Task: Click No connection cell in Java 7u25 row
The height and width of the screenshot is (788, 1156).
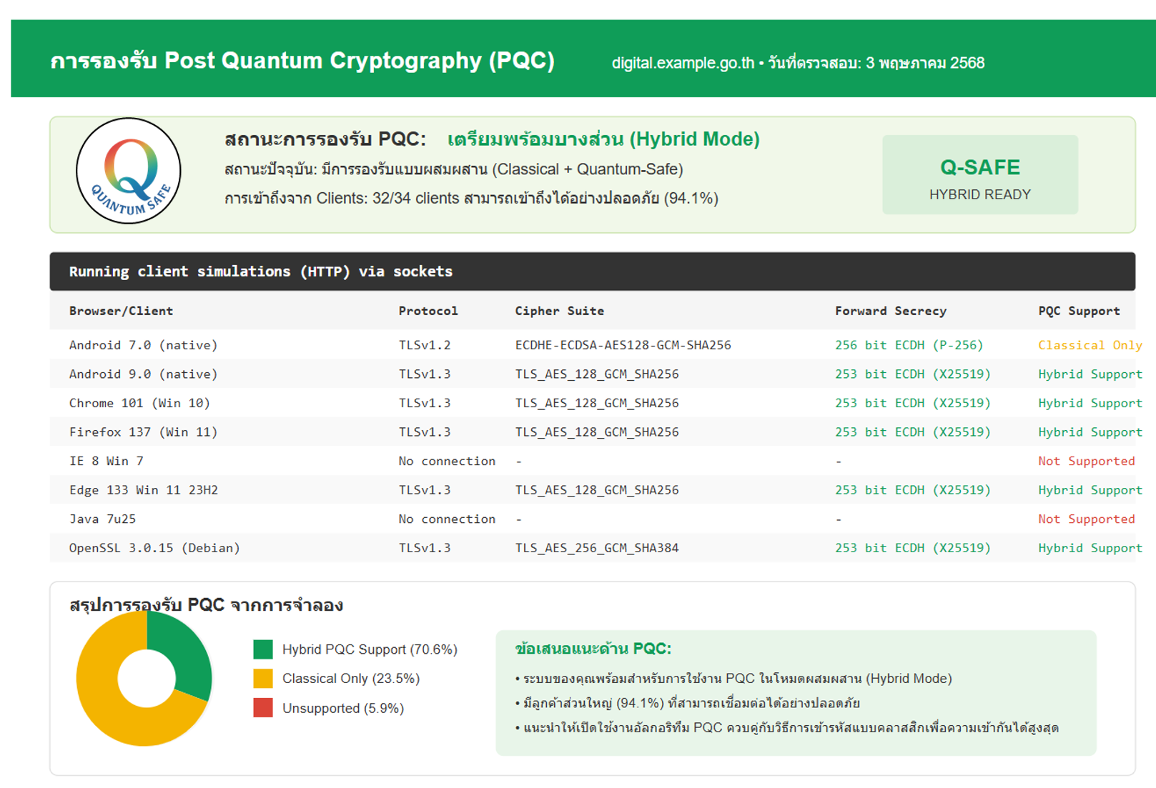Action: 447,519
